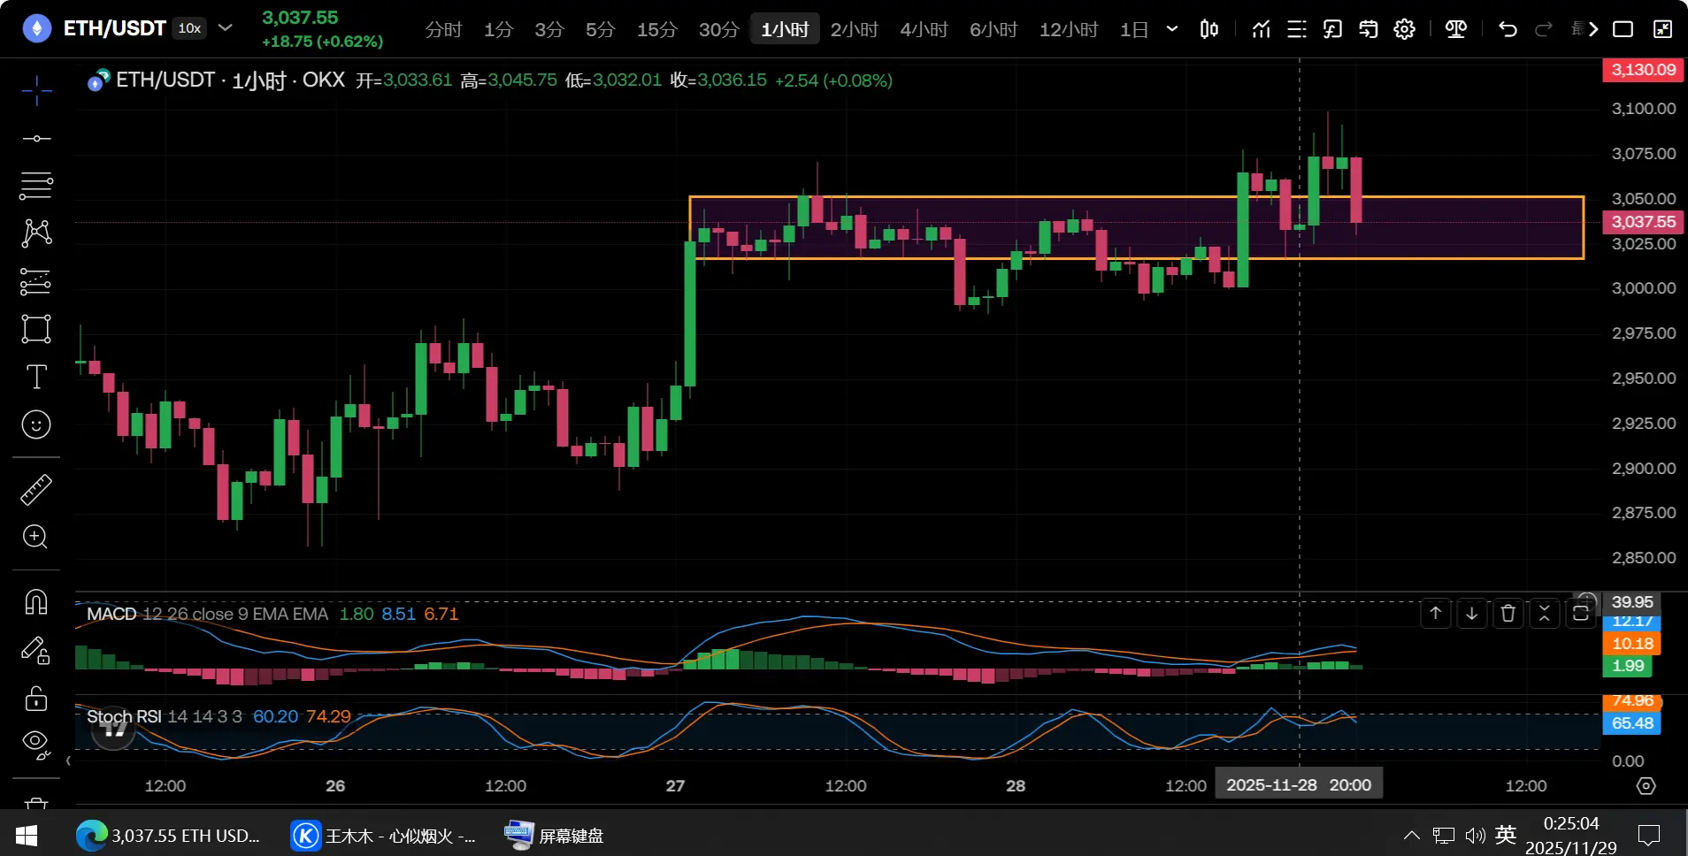Screen dimensions: 1688x856
Task: Click the Stoch RSI indicator label
Action: (x=124, y=716)
